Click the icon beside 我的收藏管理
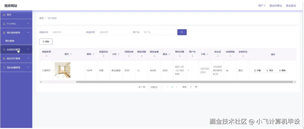Viewport: 304px width, 129px height. [4, 67]
